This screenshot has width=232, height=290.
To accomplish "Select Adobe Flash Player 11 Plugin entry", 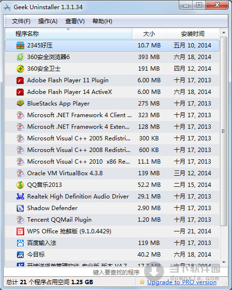I will 68,80.
